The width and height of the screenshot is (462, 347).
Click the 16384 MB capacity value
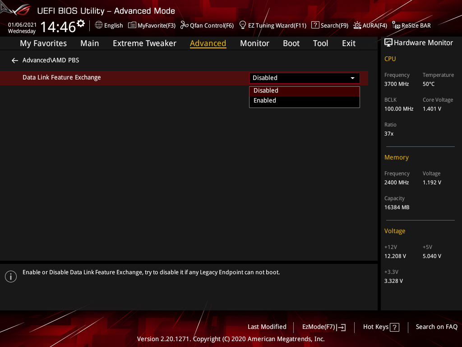397,207
